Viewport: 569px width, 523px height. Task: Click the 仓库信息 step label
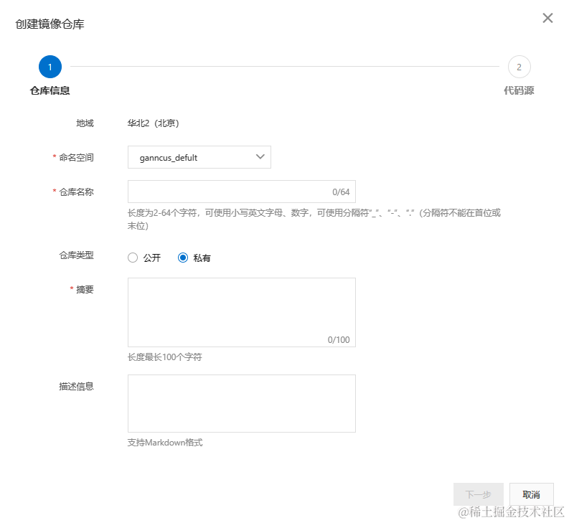(x=50, y=90)
